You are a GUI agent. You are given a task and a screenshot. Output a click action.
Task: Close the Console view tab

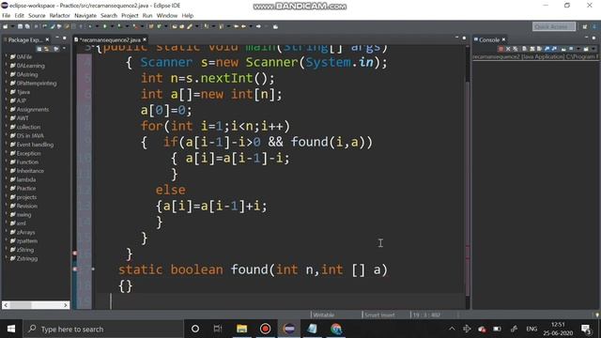pos(503,39)
